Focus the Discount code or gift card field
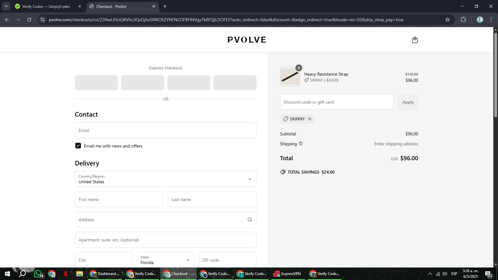The height and width of the screenshot is (280, 498). tap(337, 102)
